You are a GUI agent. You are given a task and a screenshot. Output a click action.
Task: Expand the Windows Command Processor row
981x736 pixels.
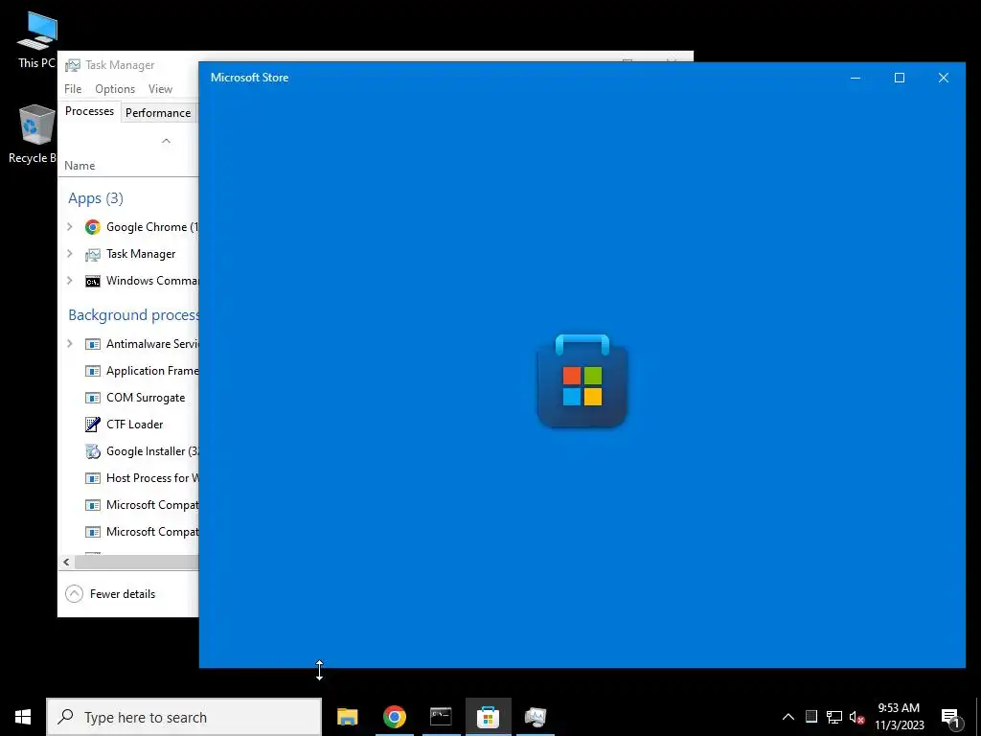point(70,281)
